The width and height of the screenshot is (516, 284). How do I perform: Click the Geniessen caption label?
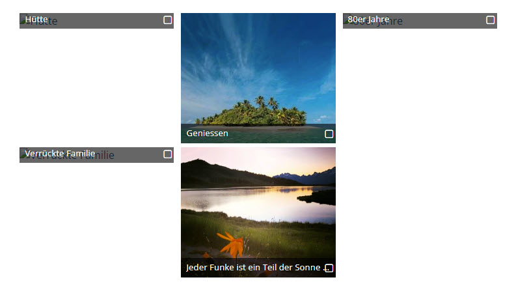(208, 134)
